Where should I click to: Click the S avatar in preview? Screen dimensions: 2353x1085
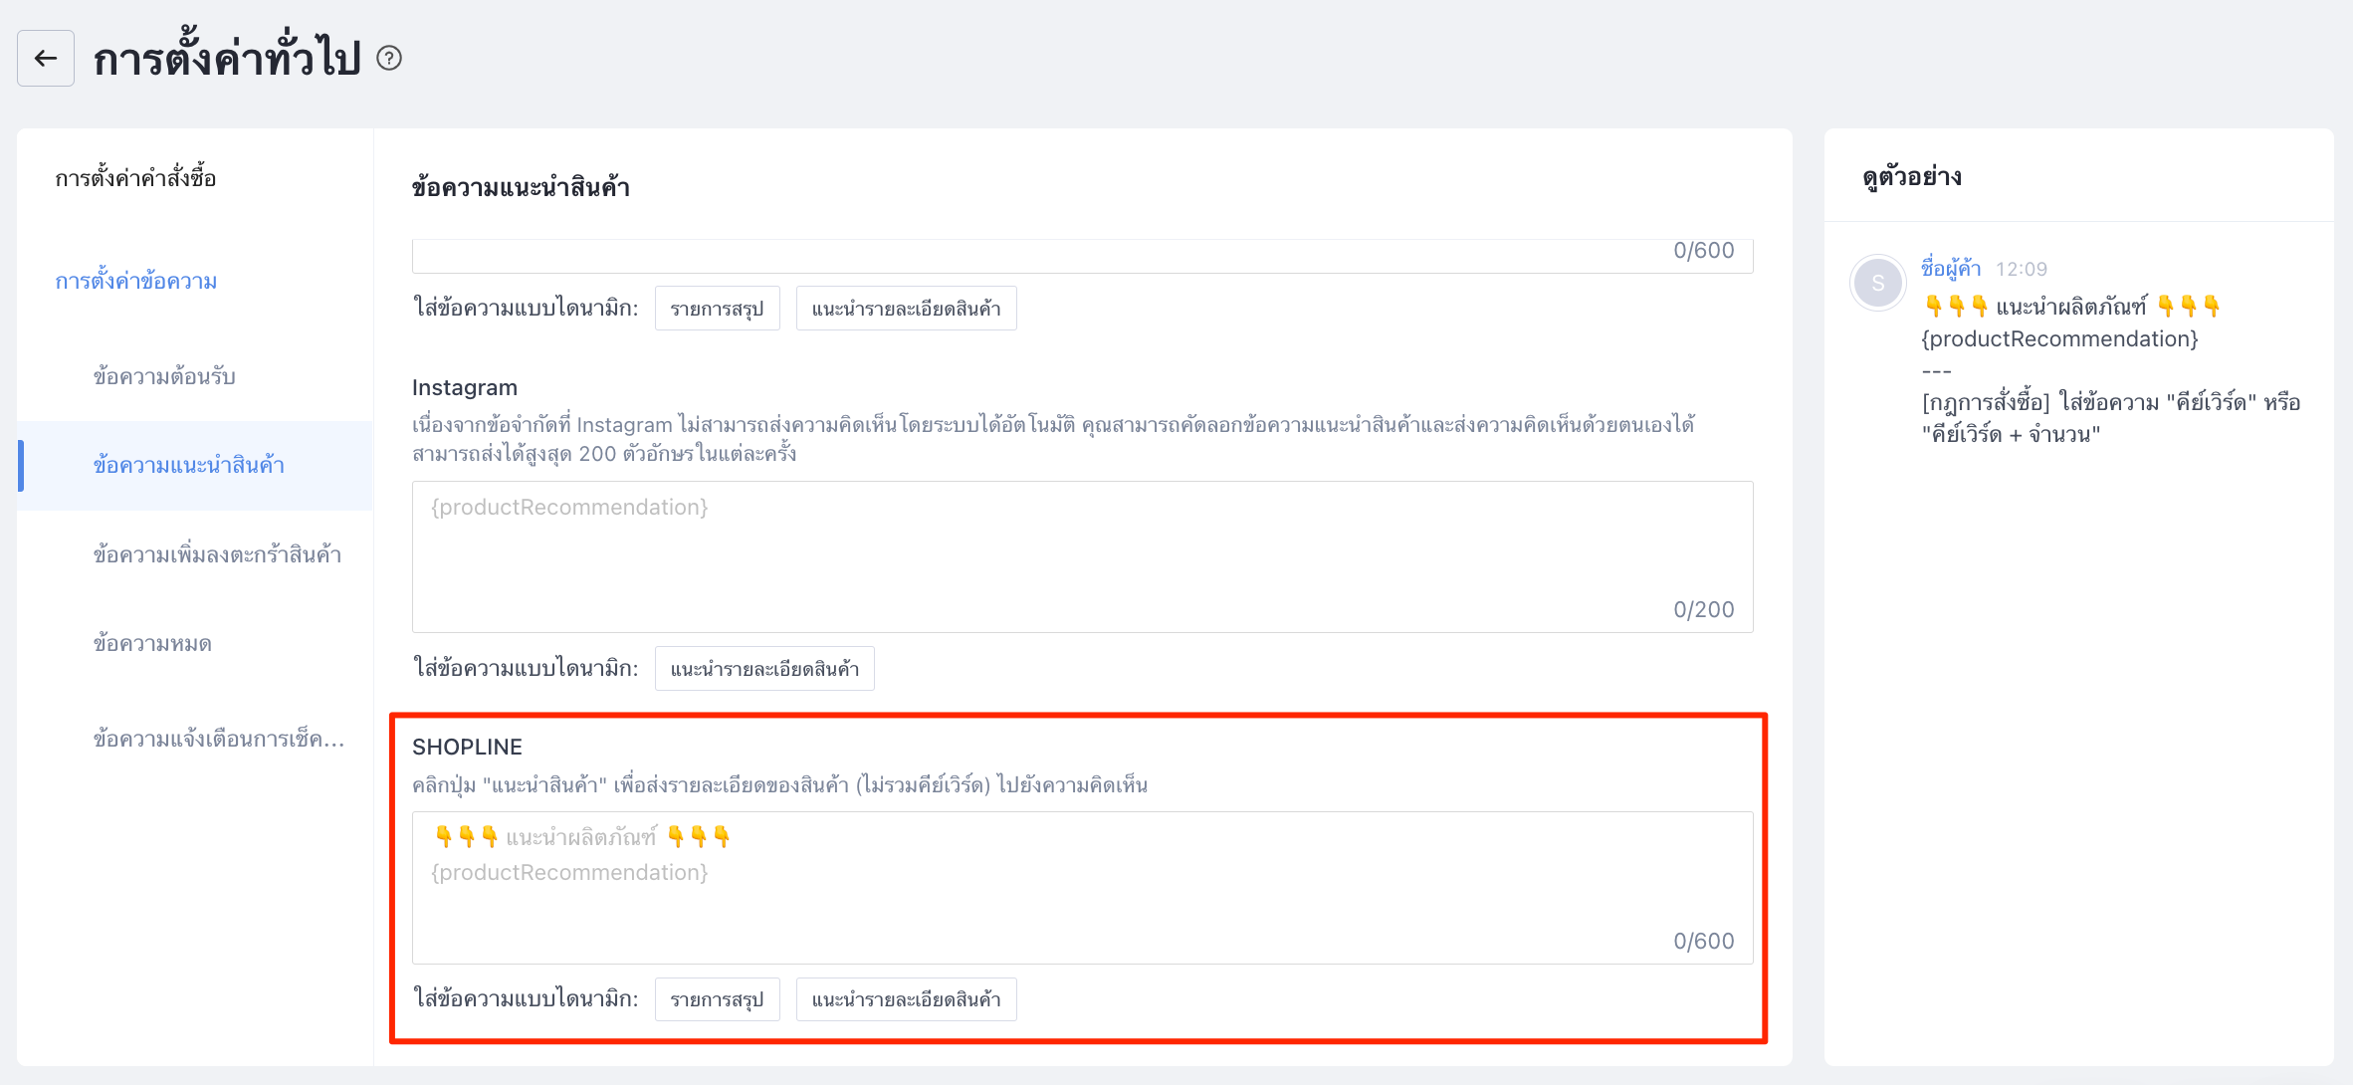click(1877, 283)
